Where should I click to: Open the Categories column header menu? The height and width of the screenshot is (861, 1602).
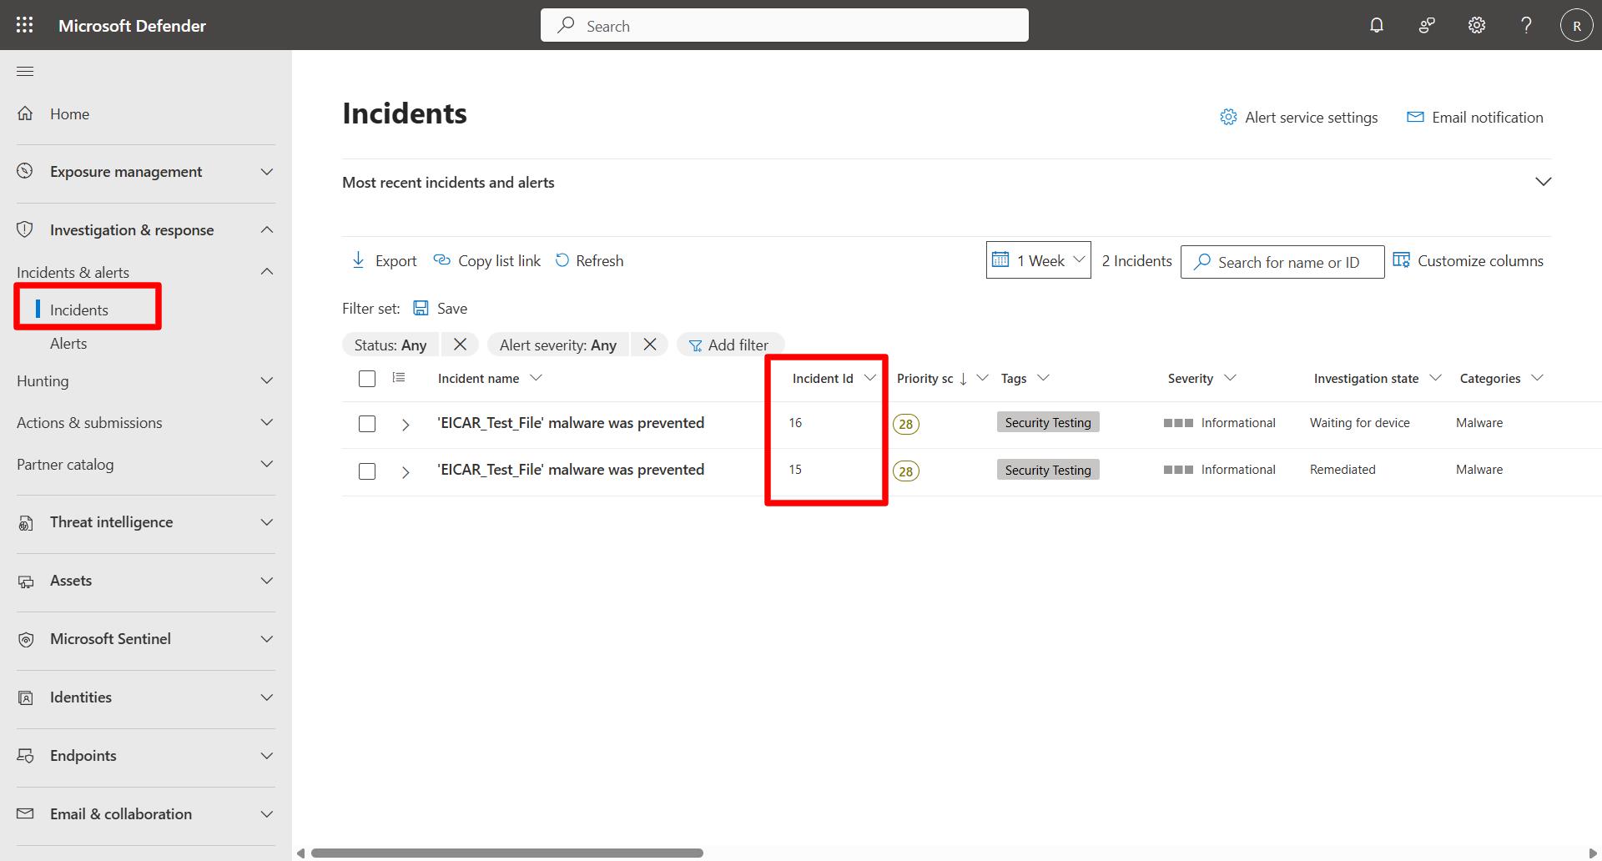(1537, 378)
